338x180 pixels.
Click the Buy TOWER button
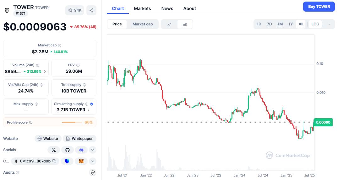(319, 7)
